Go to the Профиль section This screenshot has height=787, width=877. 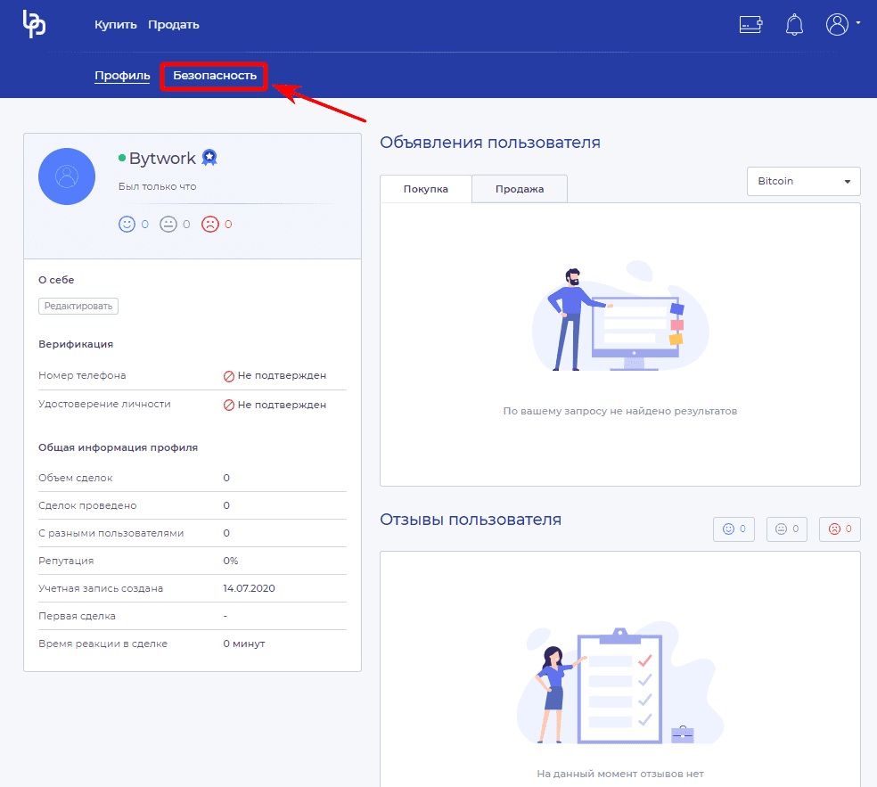(122, 76)
